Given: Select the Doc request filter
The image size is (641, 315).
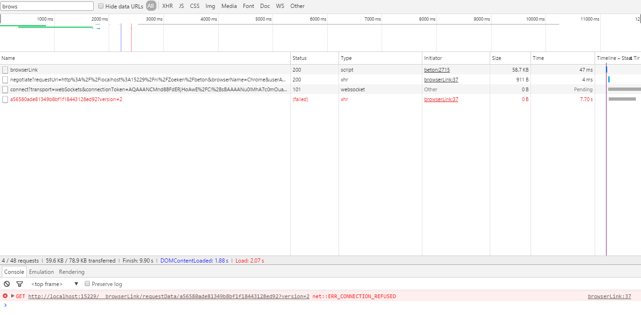Looking at the screenshot, I should 265,6.
